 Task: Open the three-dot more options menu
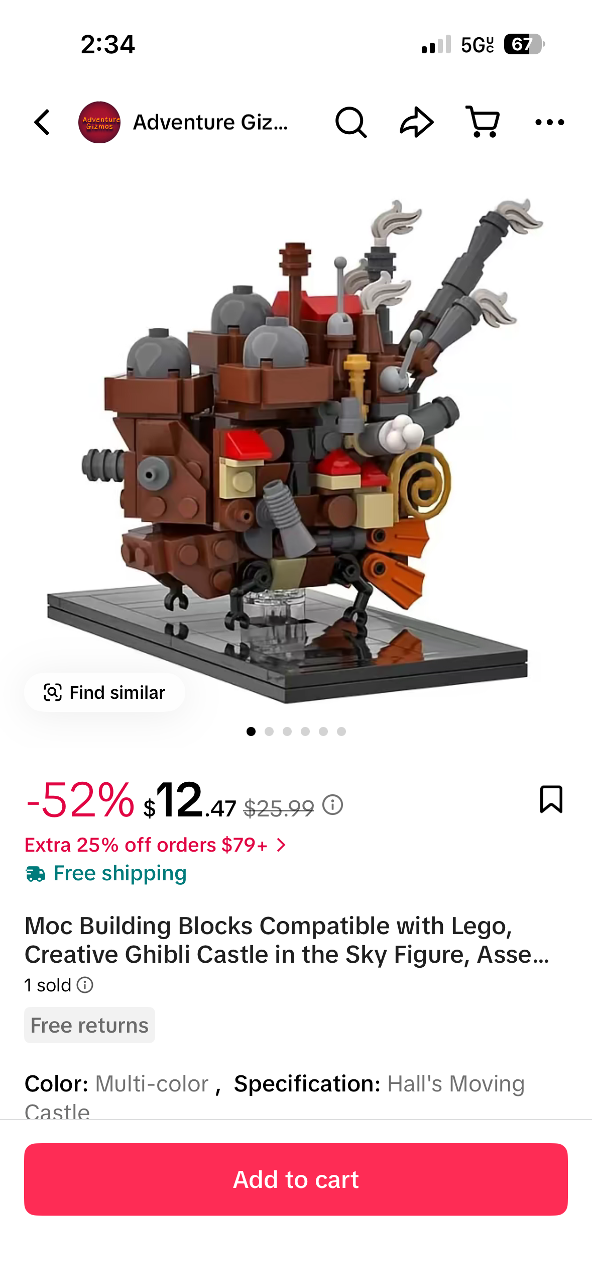[x=549, y=122]
